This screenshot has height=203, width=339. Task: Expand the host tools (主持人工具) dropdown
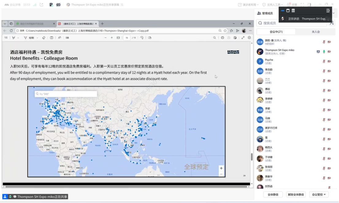tap(272, 5)
